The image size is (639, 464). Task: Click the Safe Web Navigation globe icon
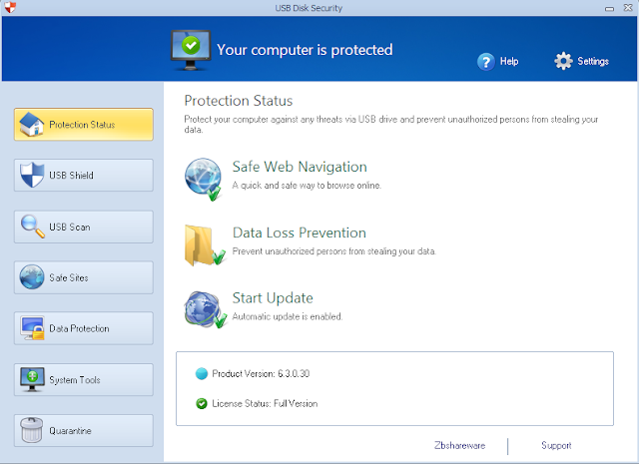[203, 180]
